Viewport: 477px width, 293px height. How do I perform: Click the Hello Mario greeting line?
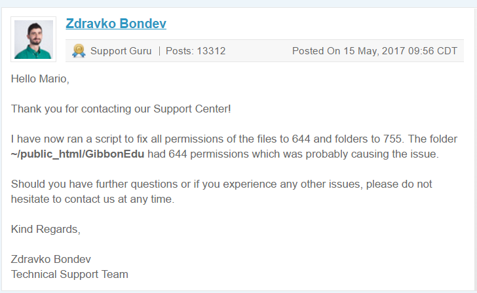tap(40, 78)
